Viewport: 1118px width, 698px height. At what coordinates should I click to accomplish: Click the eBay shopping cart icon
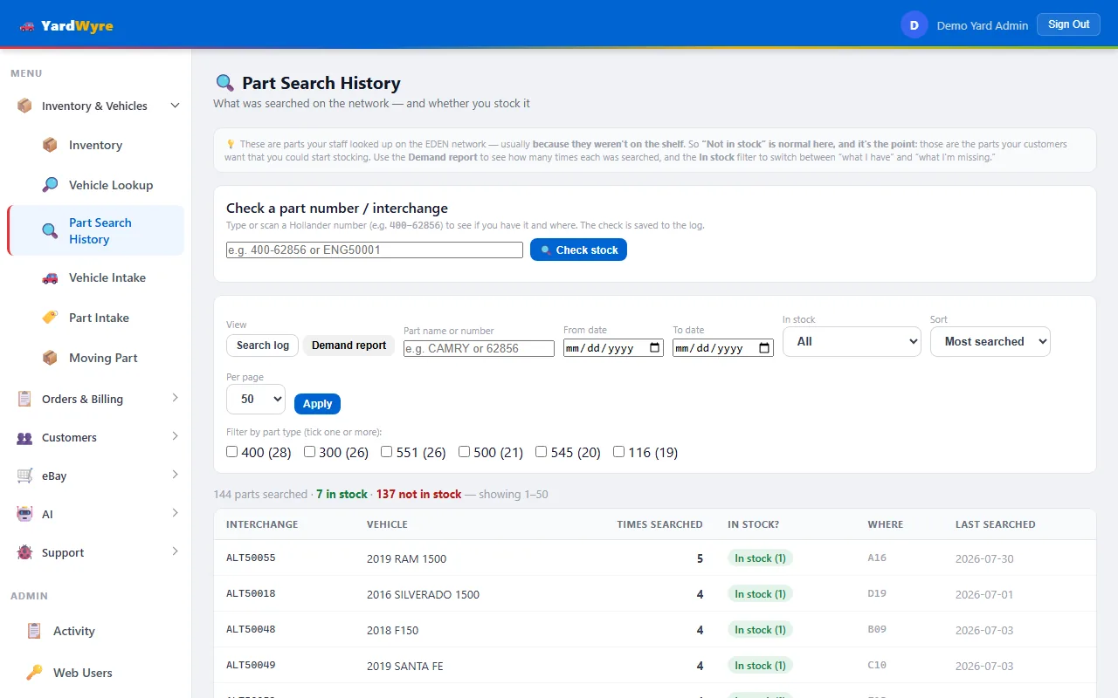click(24, 476)
